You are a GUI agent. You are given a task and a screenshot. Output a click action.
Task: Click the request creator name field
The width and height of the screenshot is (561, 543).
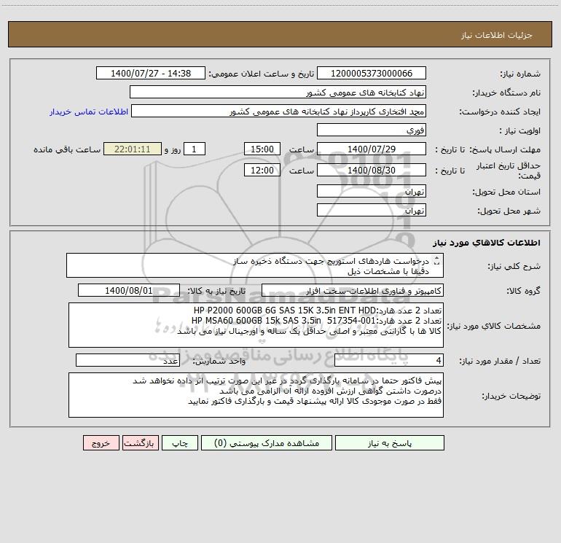279,111
